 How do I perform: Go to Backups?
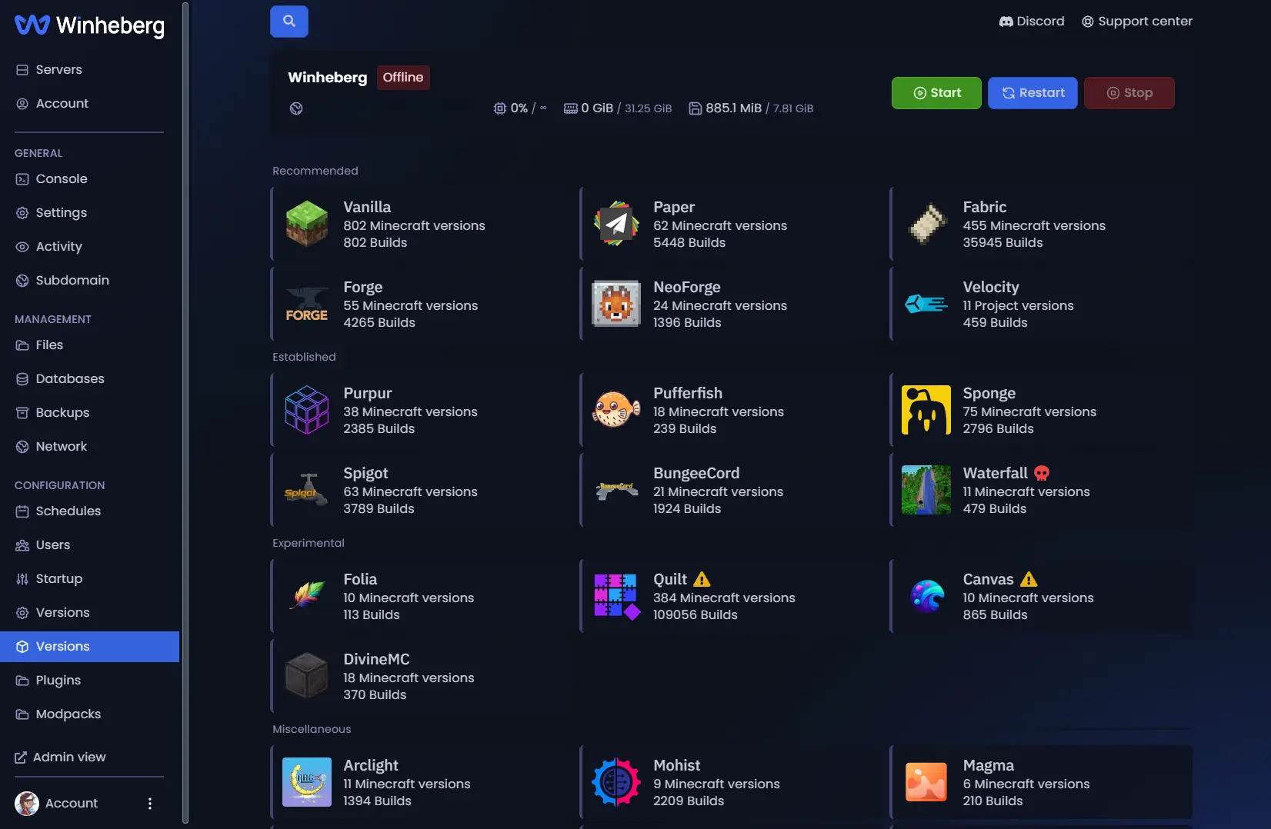(90, 413)
